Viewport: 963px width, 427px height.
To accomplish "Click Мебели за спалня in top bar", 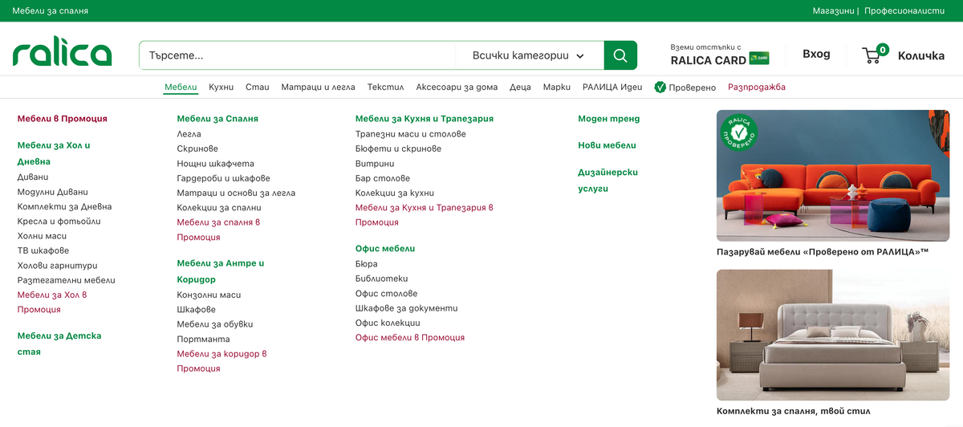I will tap(51, 10).
